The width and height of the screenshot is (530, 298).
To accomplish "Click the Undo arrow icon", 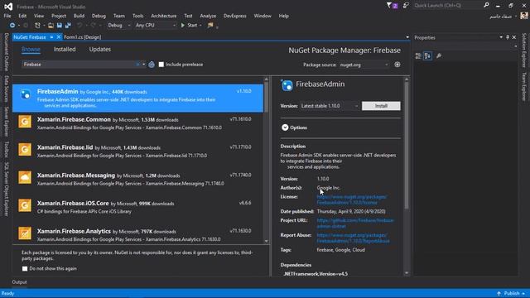I will [79, 26].
